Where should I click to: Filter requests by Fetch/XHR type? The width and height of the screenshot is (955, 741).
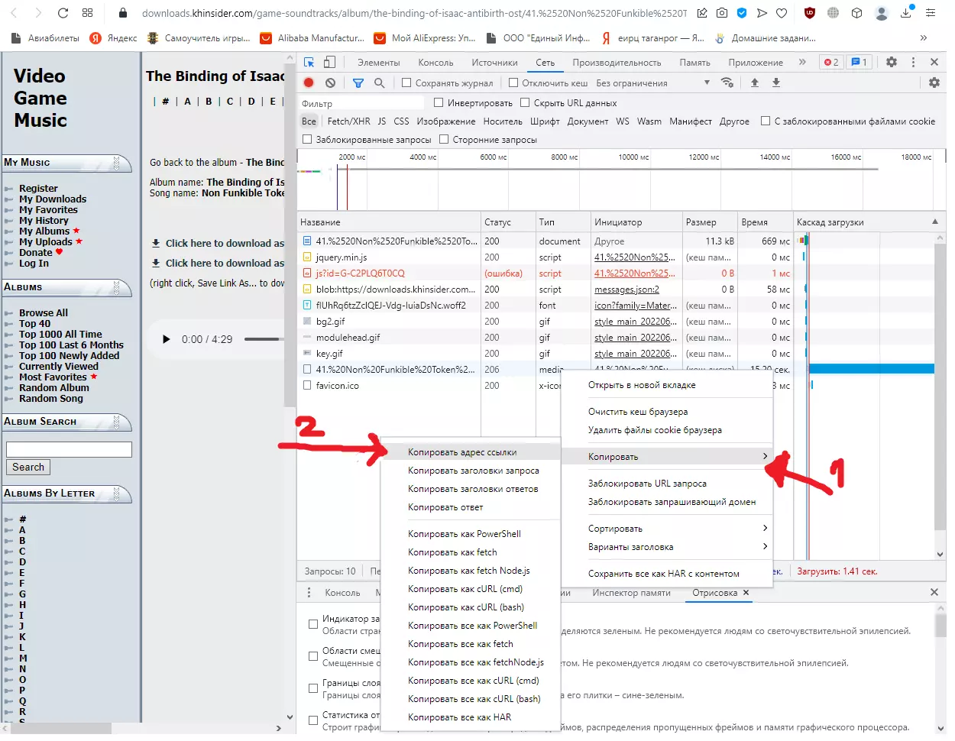pyautogui.click(x=348, y=121)
